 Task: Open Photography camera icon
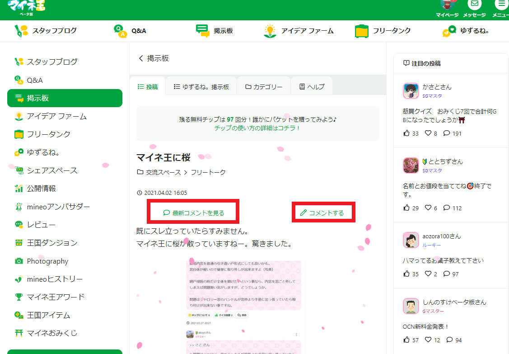click(x=19, y=261)
